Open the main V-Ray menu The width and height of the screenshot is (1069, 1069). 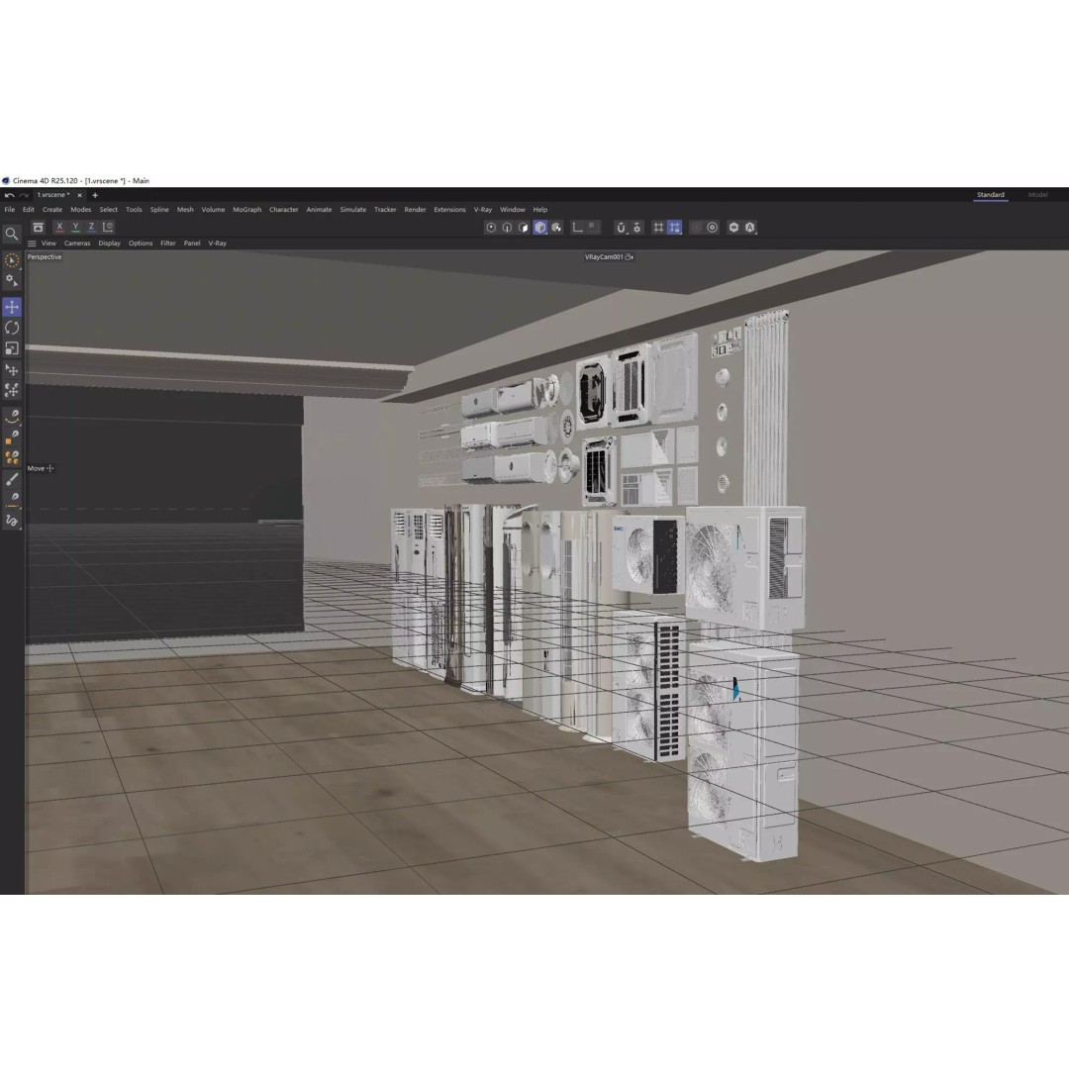point(483,210)
